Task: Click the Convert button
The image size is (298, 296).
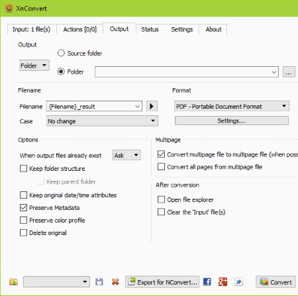Action: (275, 282)
